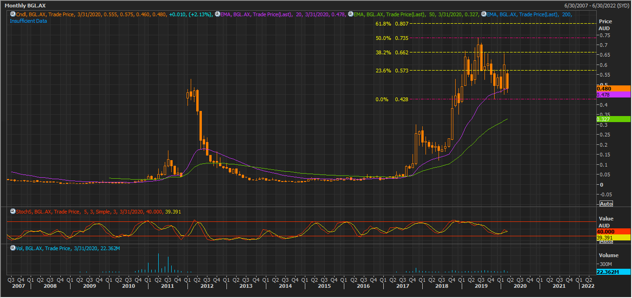The width and height of the screenshot is (632, 298).
Task: Select the 23.6% 0.573 Fibonacci label
Action: tap(392, 71)
